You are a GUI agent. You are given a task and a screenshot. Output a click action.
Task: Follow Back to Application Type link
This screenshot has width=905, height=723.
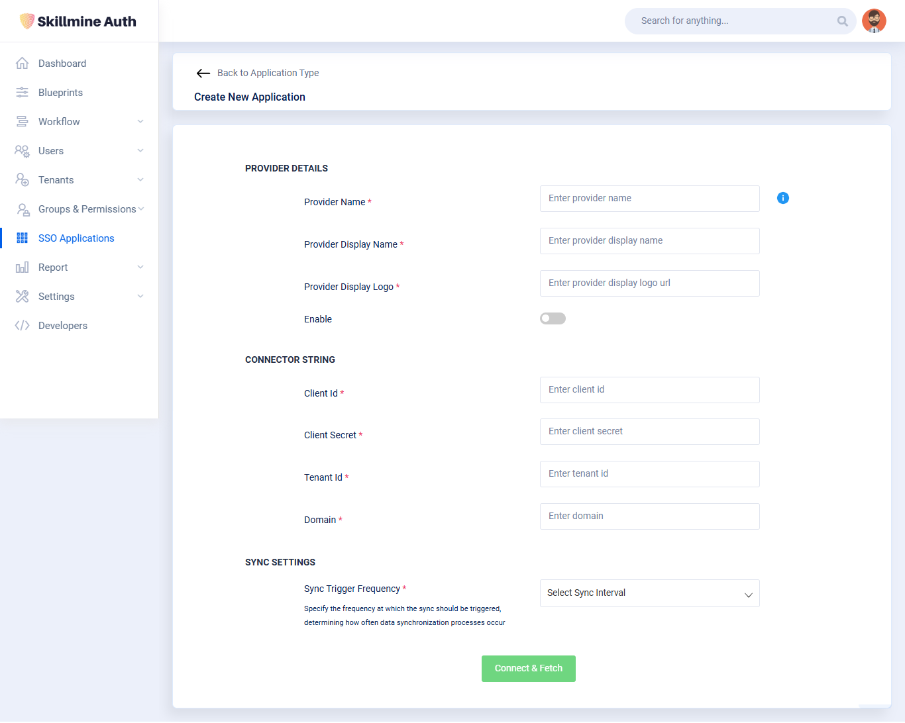[268, 73]
